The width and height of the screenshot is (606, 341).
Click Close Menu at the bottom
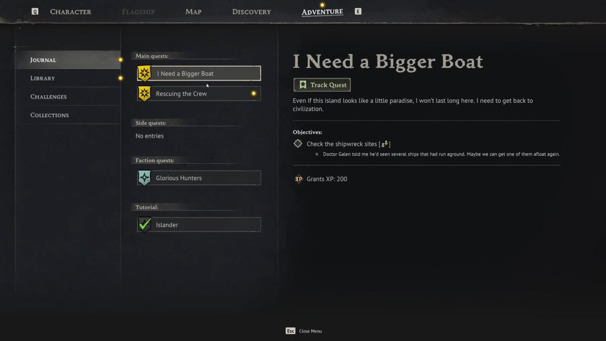coord(310,331)
